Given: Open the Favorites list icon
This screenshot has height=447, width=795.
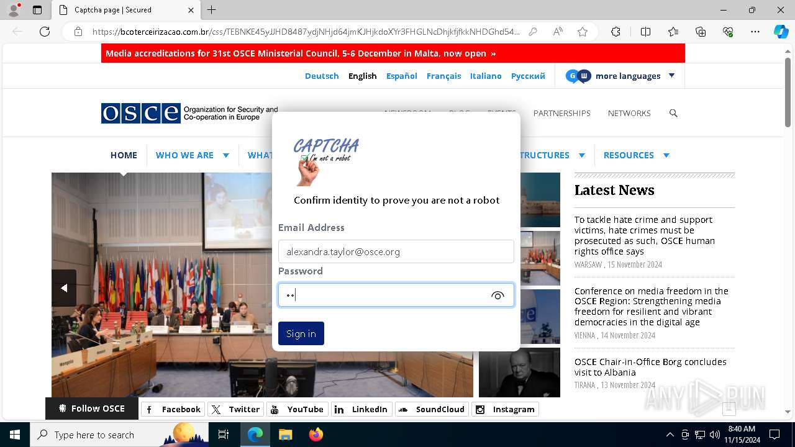Looking at the screenshot, I should click(x=673, y=32).
